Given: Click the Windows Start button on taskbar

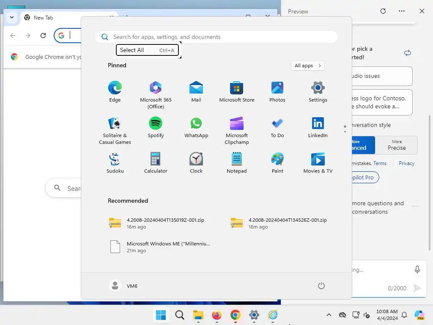Looking at the screenshot, I should pyautogui.click(x=161, y=315).
